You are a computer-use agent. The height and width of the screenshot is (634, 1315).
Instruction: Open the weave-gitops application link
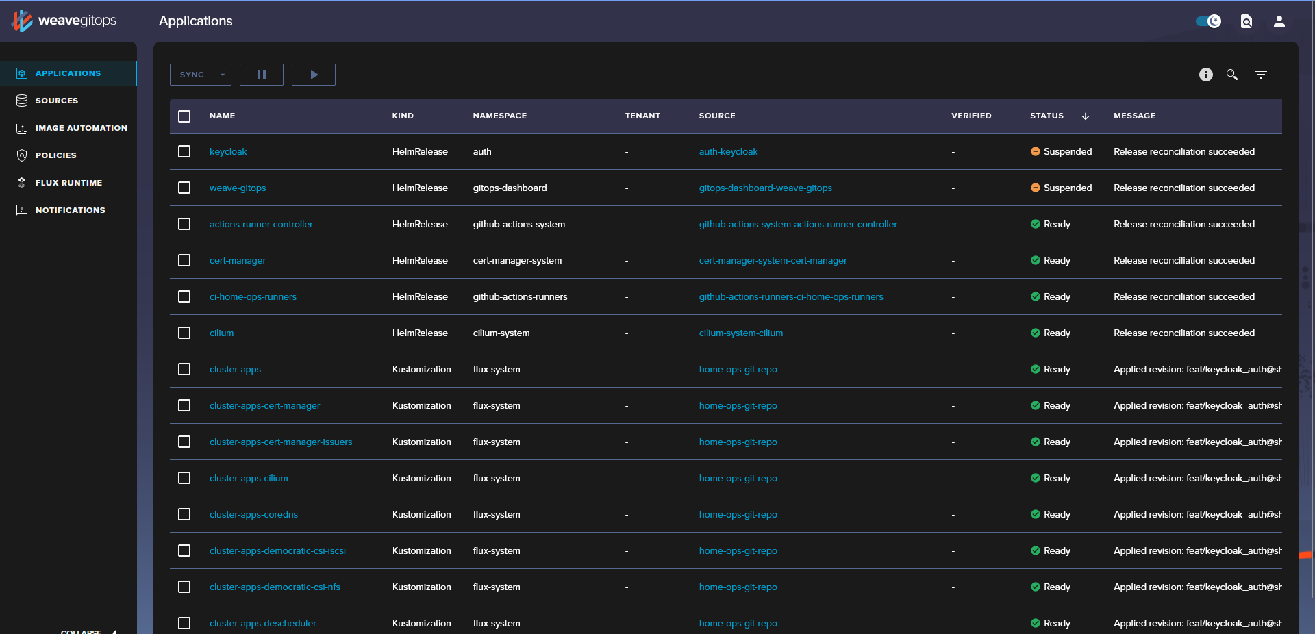[238, 188]
